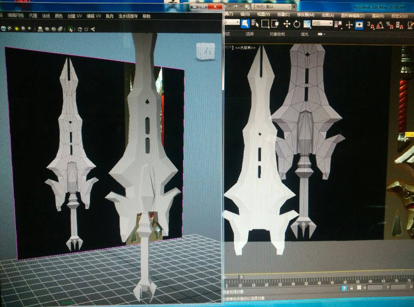Open the 组(G) menu
This screenshot has width=414, height=307.
click(245, 14)
